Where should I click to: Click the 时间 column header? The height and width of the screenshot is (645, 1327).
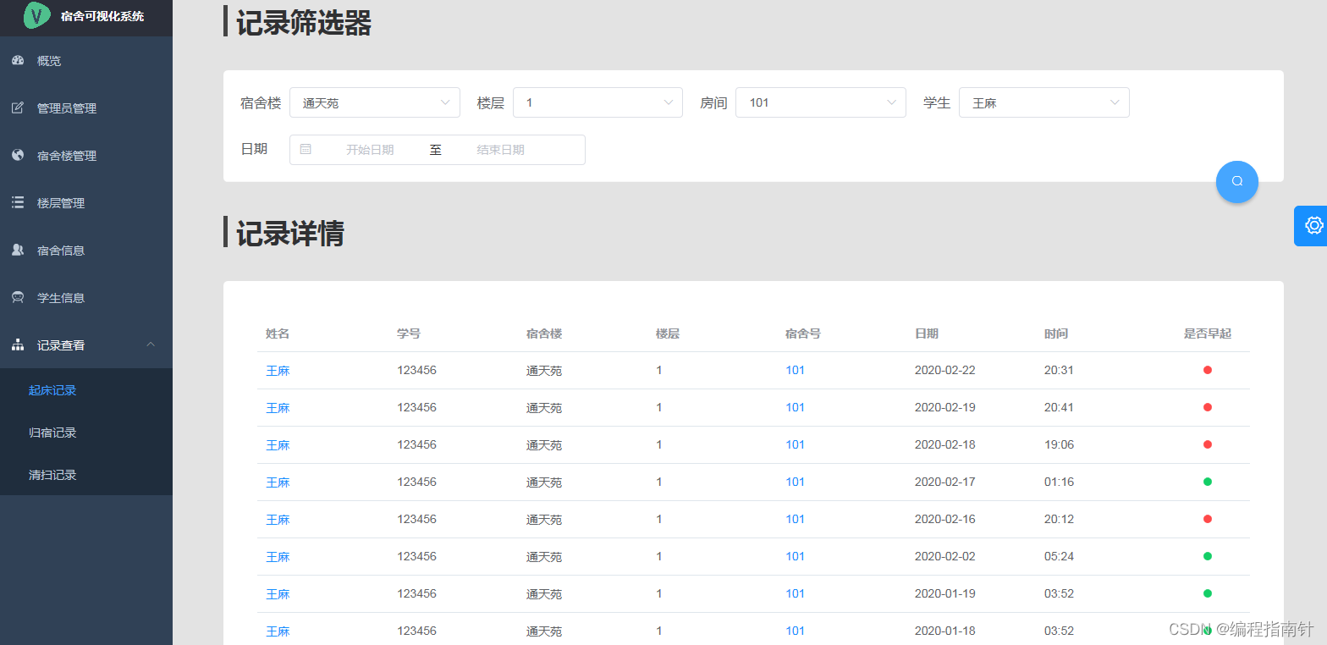[x=1055, y=334]
